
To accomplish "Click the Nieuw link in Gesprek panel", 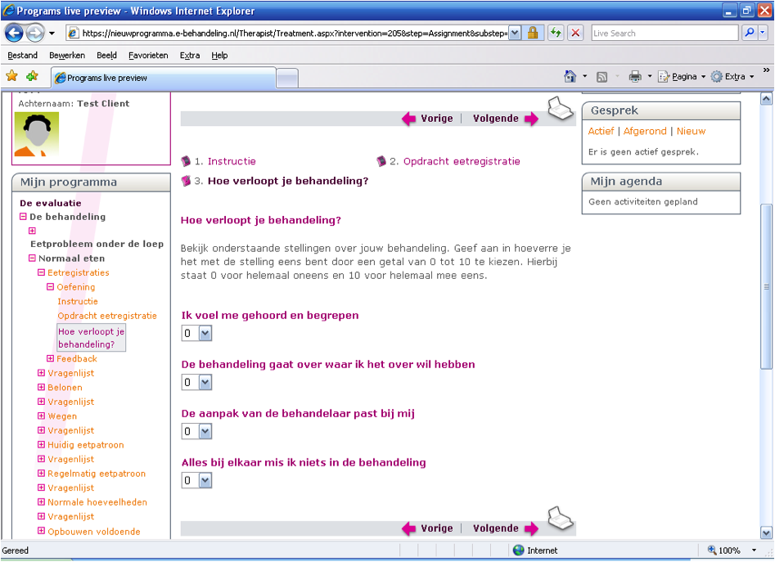I will (691, 131).
